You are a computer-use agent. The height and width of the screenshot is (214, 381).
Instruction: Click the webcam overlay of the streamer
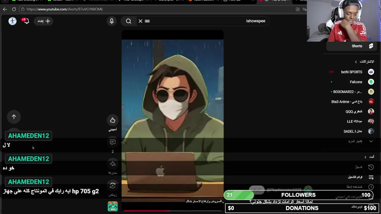tap(344, 21)
